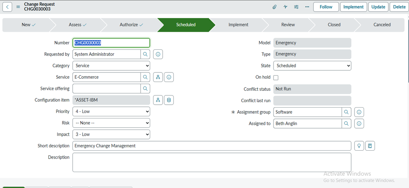
Task: Open the Category dropdown
Action: [111, 66]
